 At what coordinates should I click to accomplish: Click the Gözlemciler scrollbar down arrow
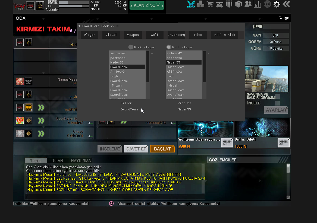coord(288,197)
